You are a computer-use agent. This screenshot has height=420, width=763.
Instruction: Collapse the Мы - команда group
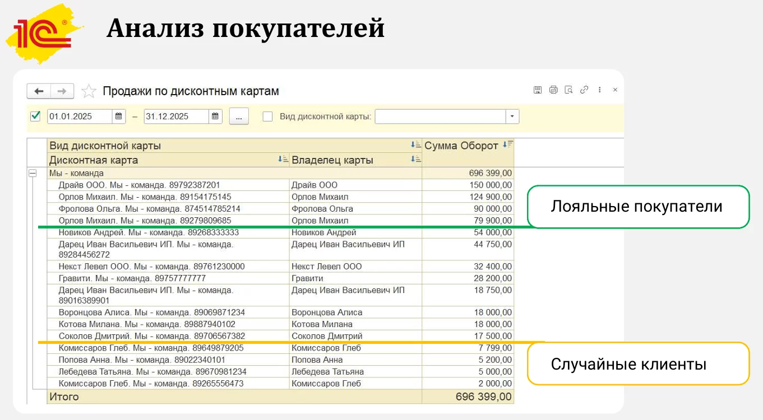33,174
